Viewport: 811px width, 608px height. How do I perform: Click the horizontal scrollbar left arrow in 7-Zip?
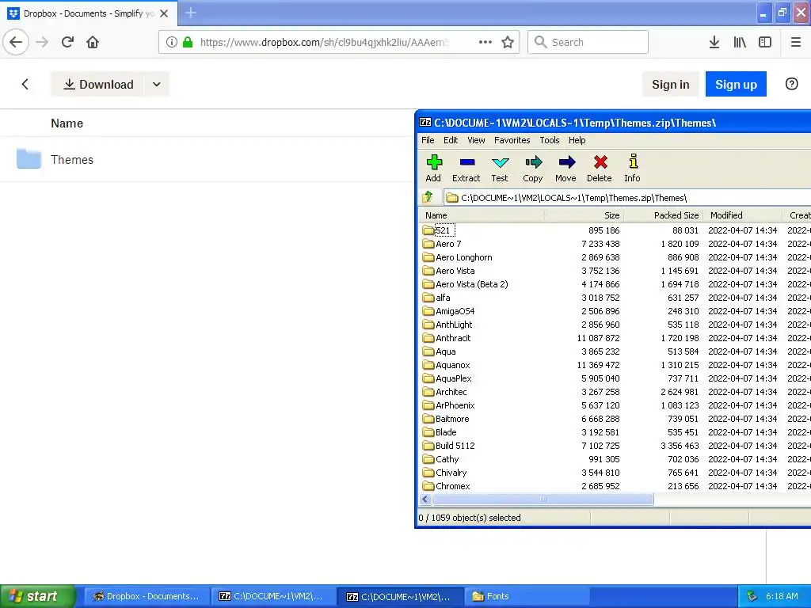[425, 499]
